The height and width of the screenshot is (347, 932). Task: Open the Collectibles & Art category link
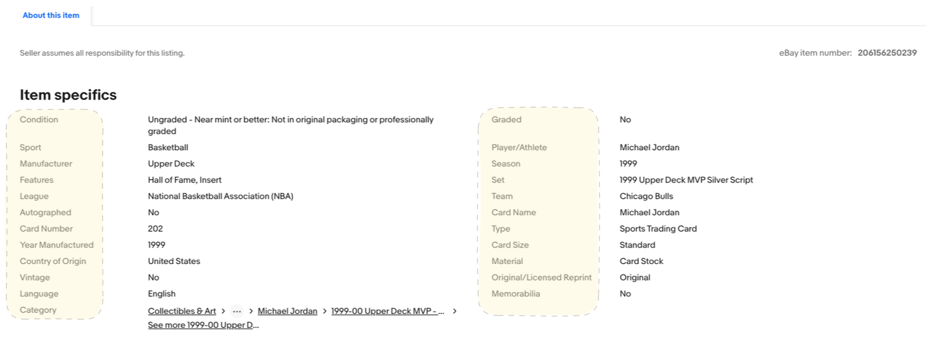click(182, 311)
